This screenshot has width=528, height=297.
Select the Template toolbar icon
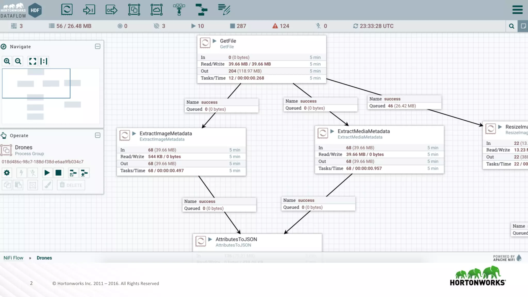tap(201, 10)
